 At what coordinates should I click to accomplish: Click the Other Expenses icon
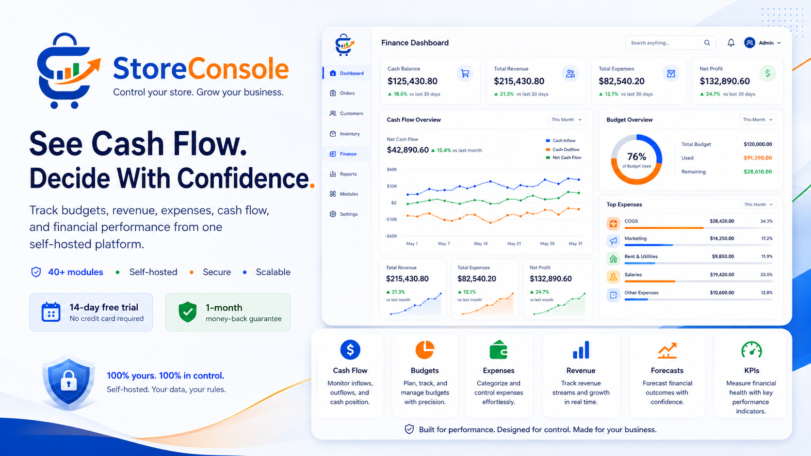pyautogui.click(x=614, y=295)
